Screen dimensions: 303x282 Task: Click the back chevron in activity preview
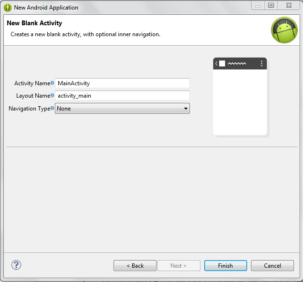point(217,63)
